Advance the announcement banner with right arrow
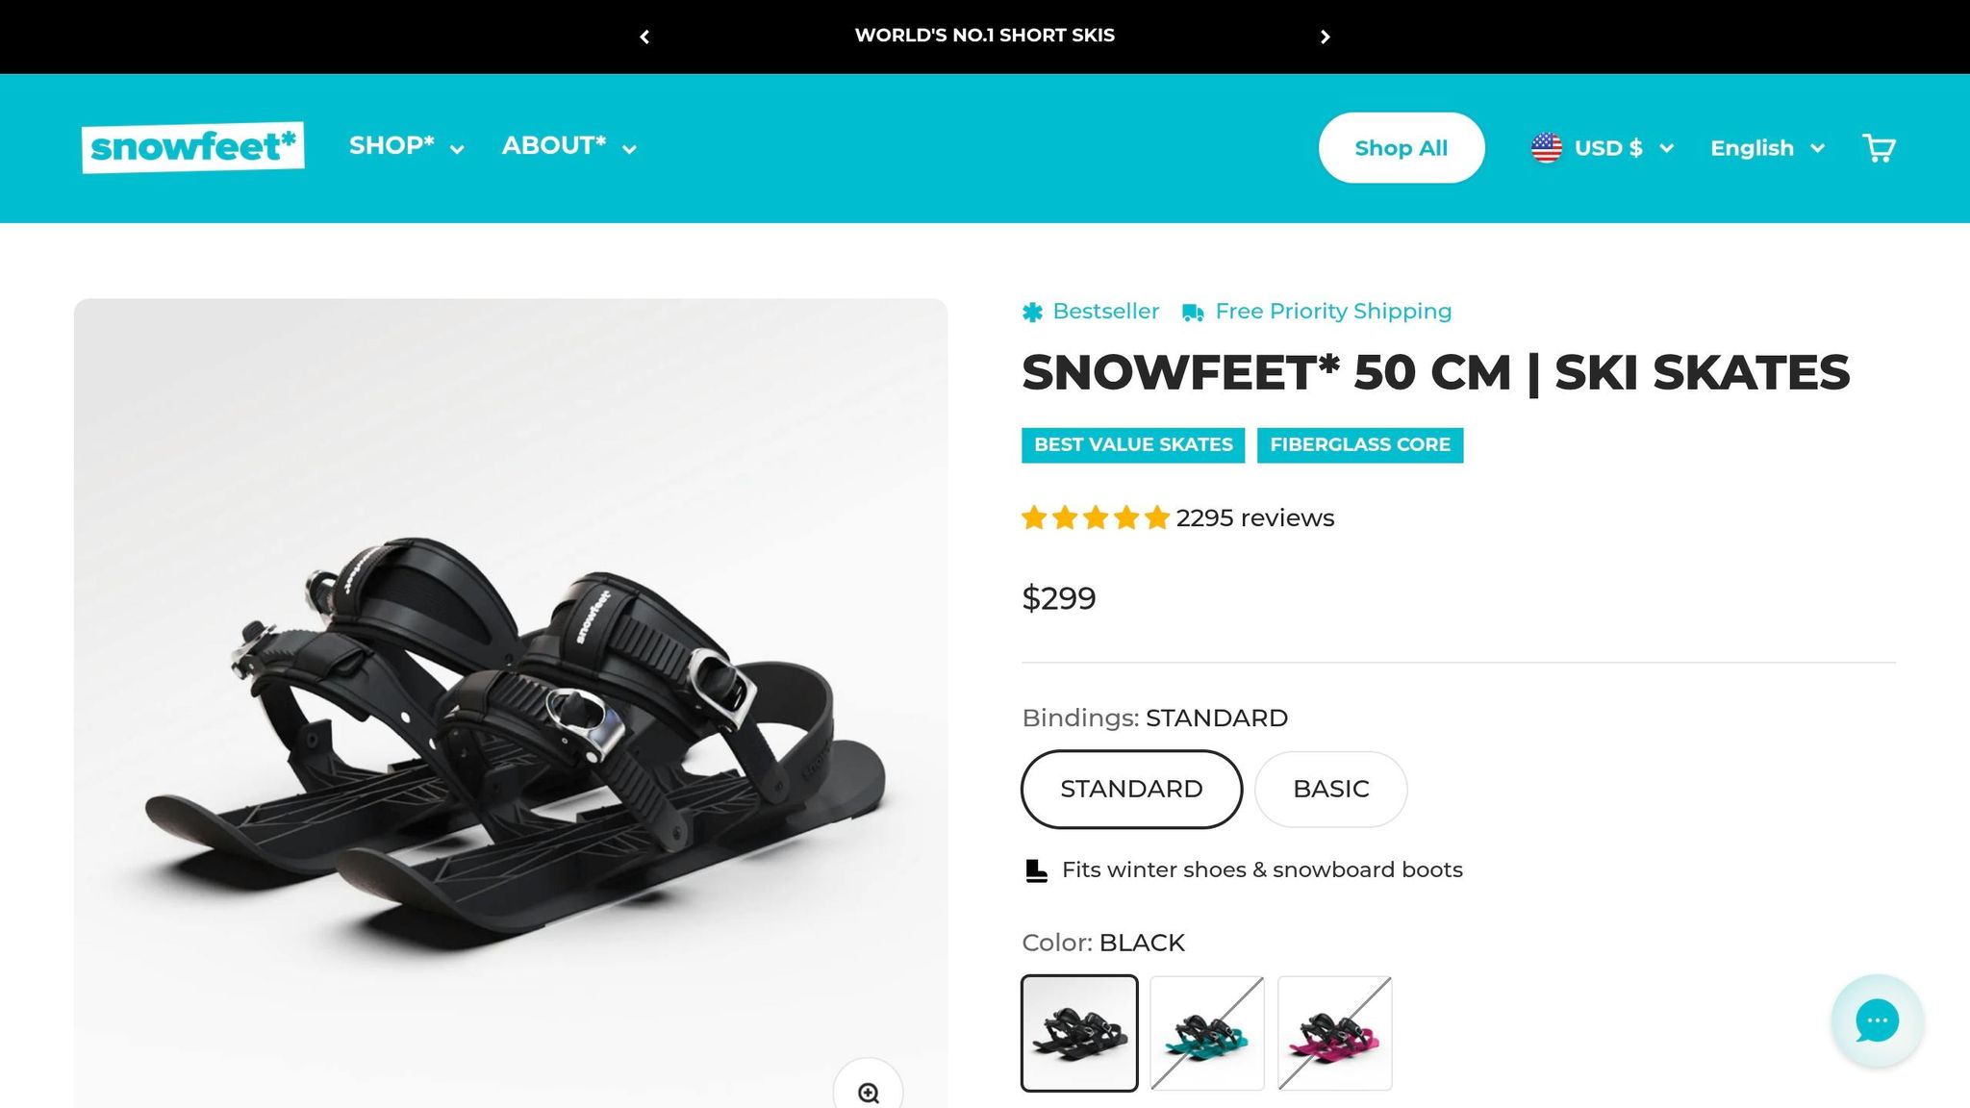1970x1108 pixels. tap(1326, 37)
